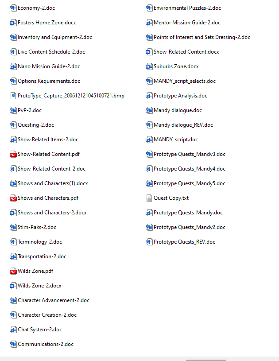Click the icon of Stim-Paks-2.doc
The width and height of the screenshot is (279, 361).
(x=13, y=227)
